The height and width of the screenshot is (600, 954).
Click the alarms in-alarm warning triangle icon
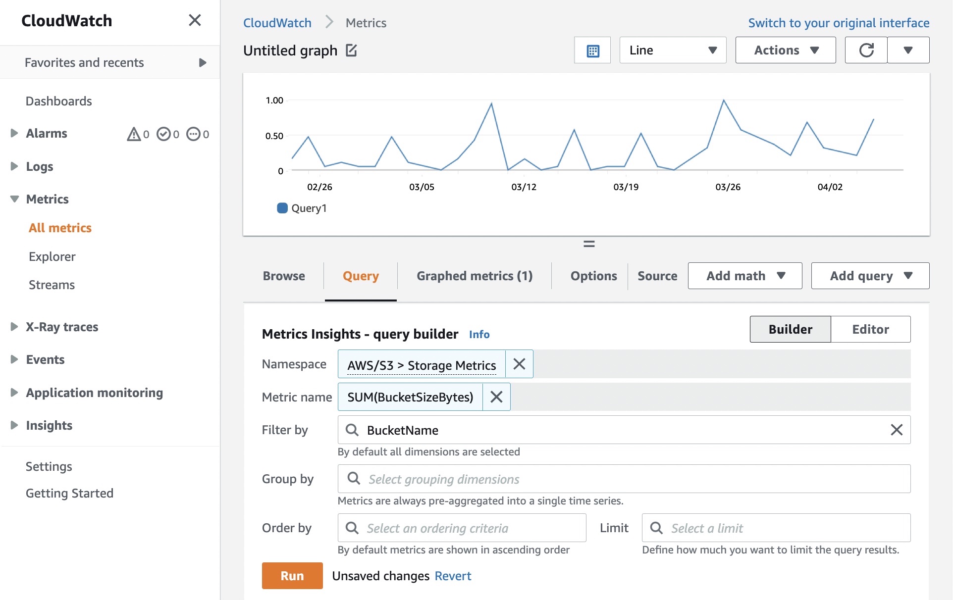[134, 134]
